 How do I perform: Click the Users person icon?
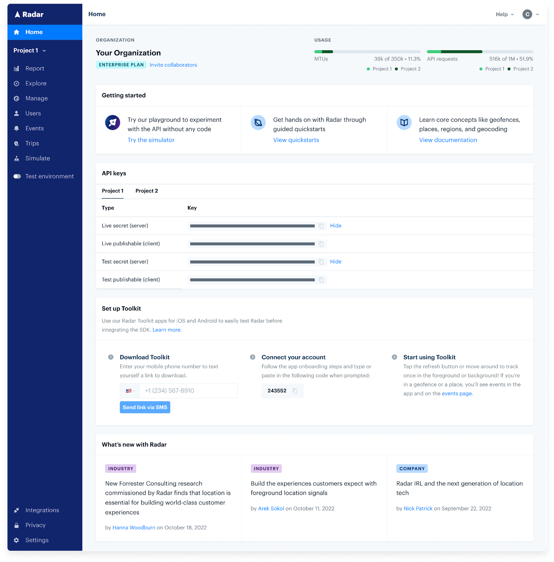click(x=16, y=113)
